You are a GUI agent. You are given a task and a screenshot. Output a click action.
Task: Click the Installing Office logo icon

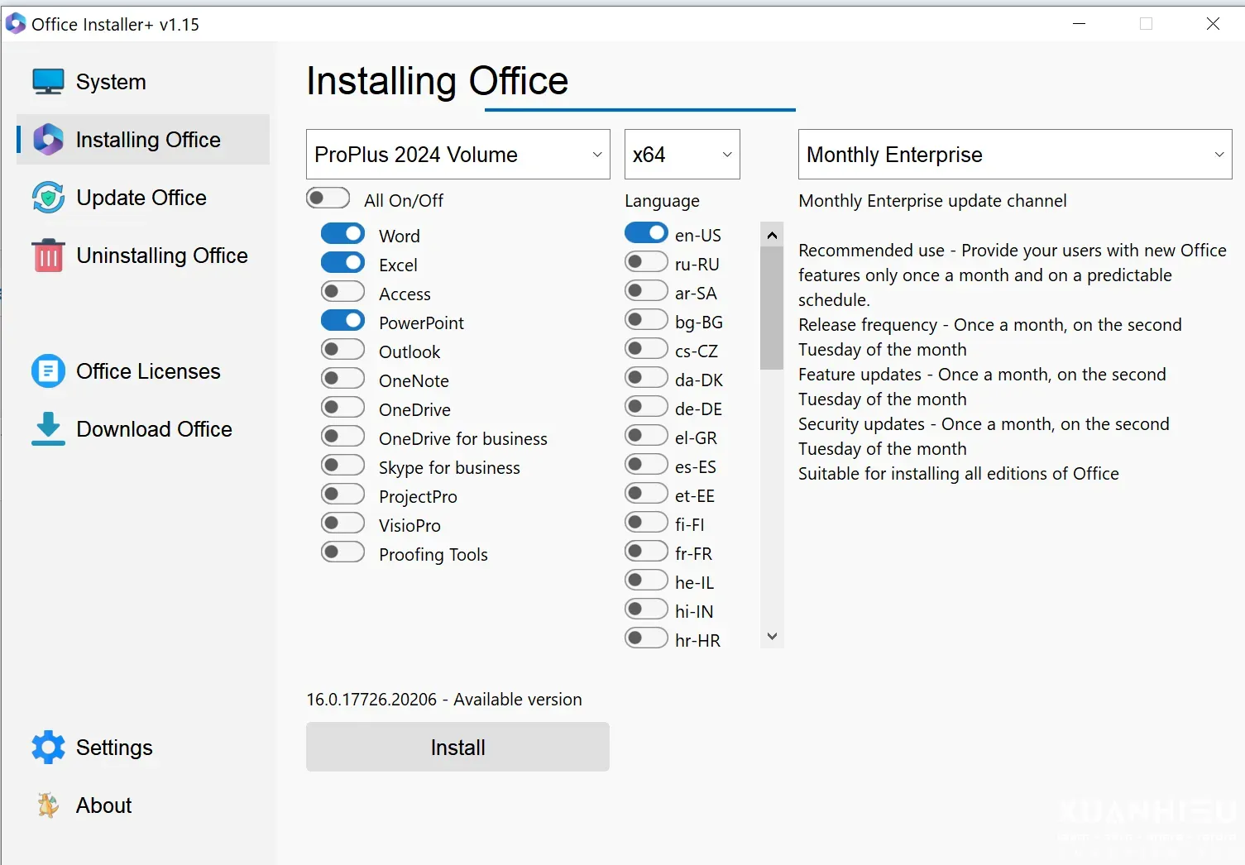click(48, 140)
